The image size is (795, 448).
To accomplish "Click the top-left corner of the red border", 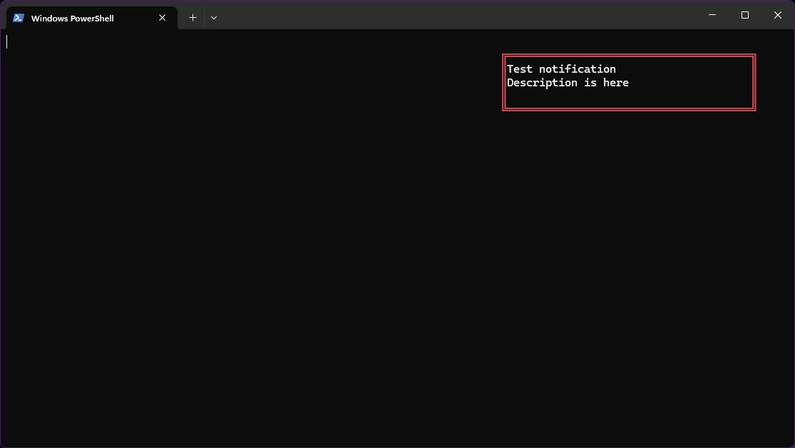I will pyautogui.click(x=504, y=56).
